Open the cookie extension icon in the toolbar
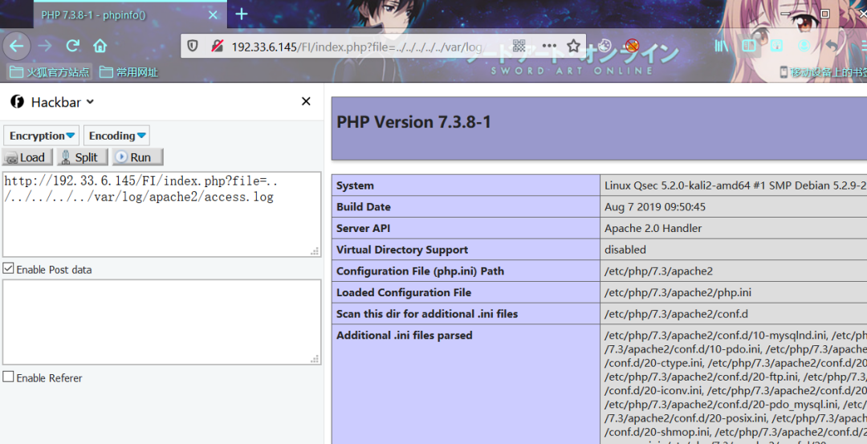 click(606, 45)
